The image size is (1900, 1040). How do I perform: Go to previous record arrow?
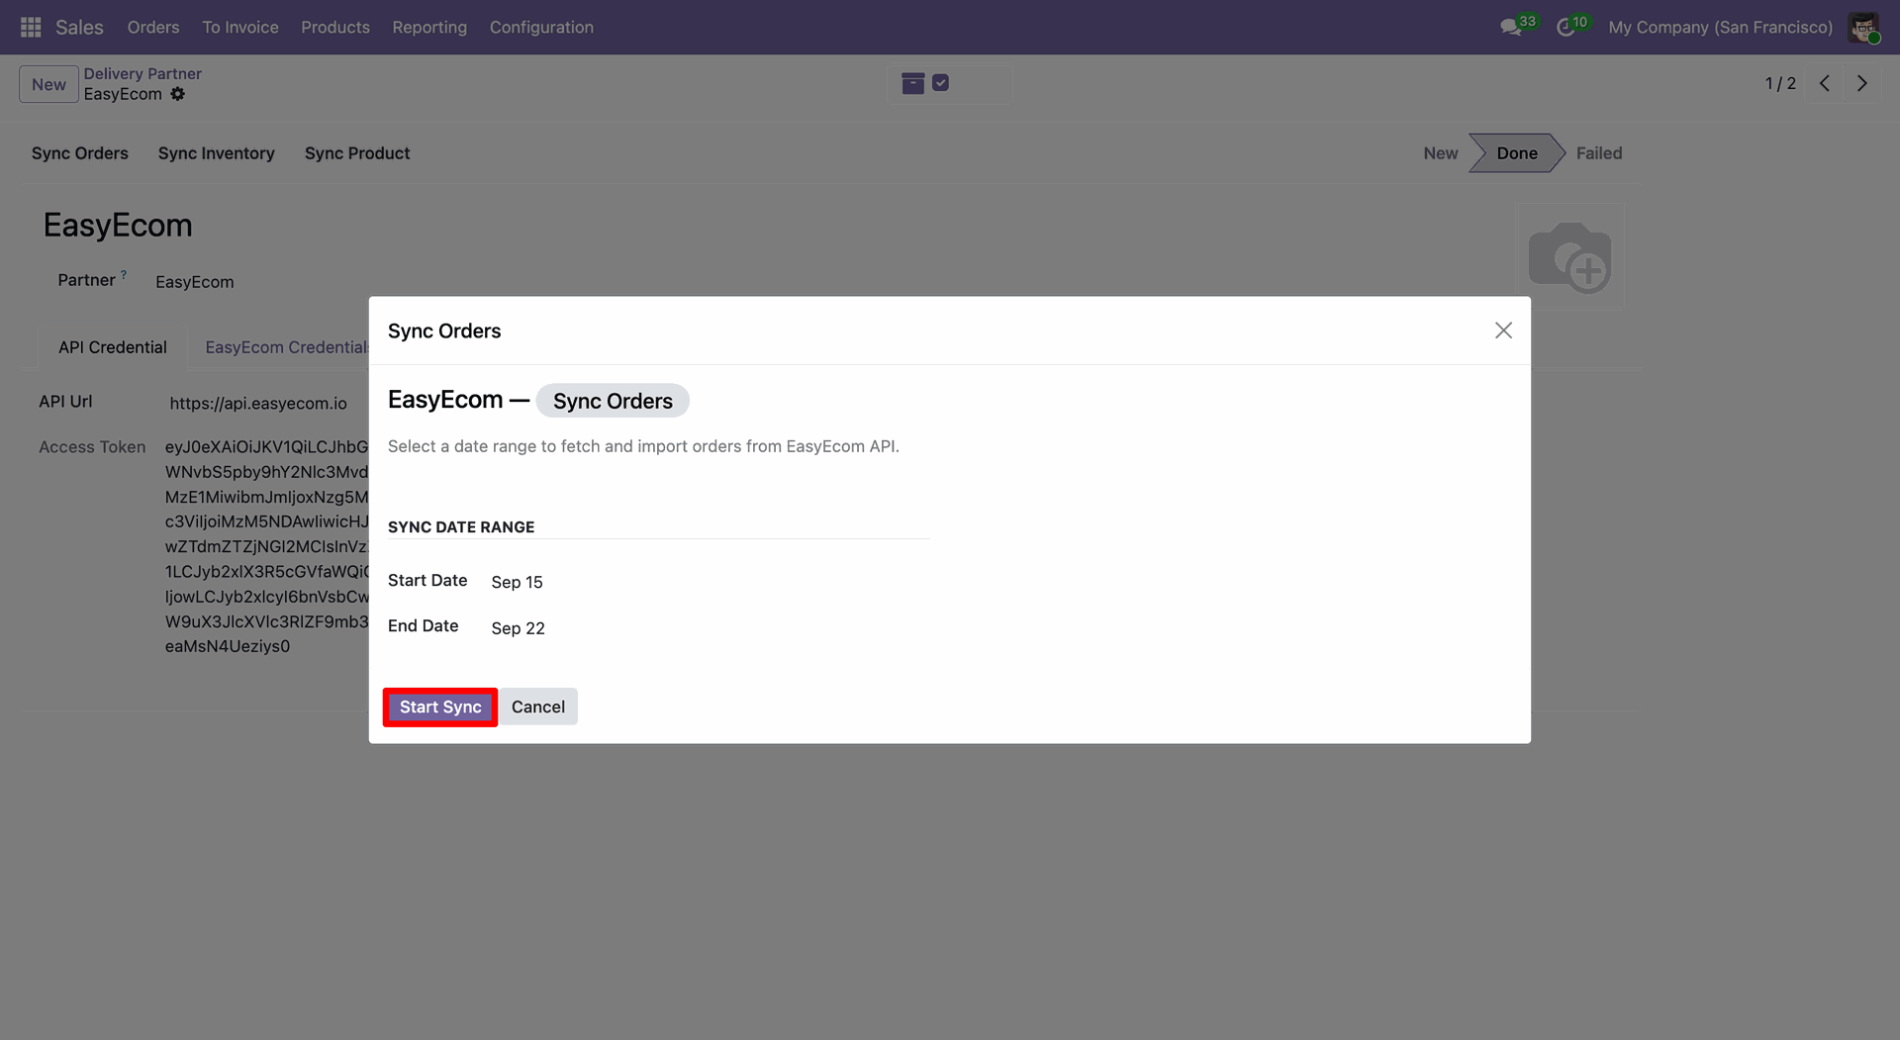pos(1825,83)
